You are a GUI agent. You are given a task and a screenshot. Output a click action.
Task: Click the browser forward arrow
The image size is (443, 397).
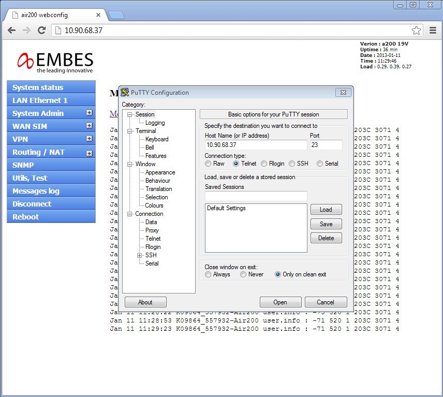tap(26, 30)
